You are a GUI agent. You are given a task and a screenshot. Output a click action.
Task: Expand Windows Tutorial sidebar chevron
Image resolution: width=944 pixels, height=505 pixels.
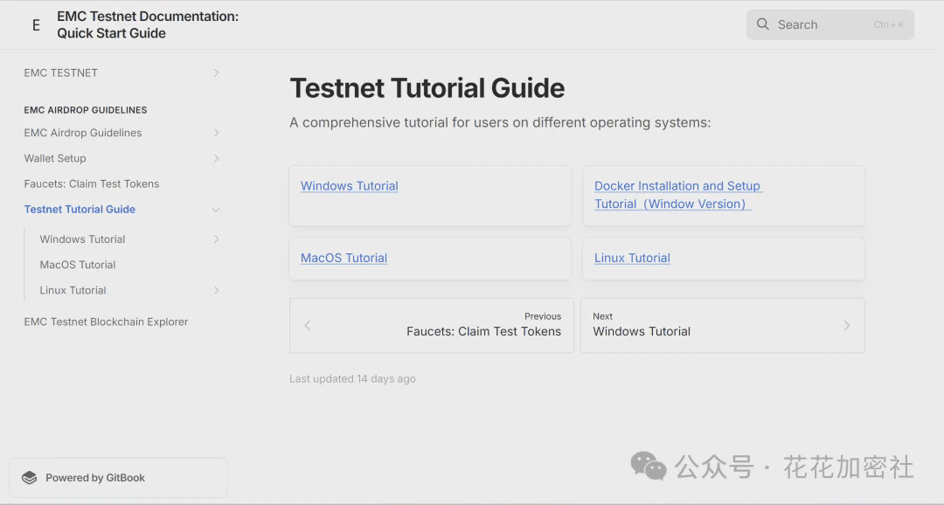(x=216, y=239)
